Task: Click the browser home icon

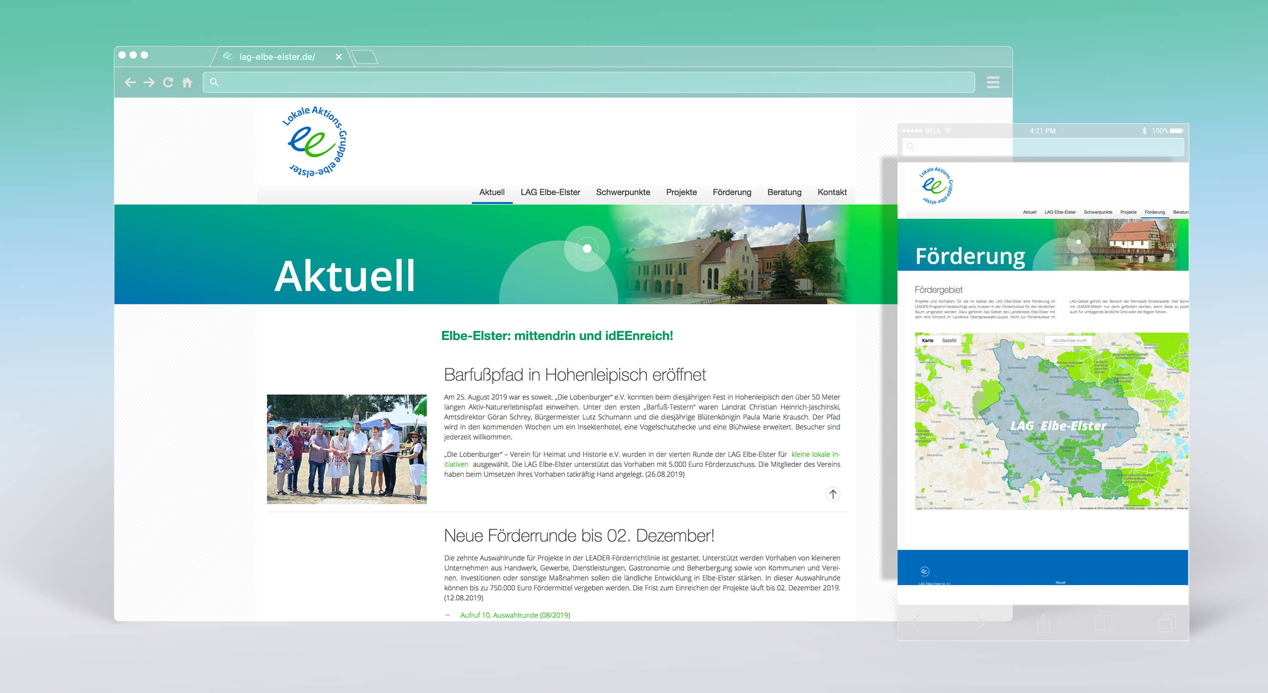Action: pos(187,82)
